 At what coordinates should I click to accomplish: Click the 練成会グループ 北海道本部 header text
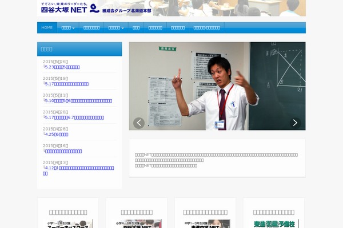pos(127,10)
